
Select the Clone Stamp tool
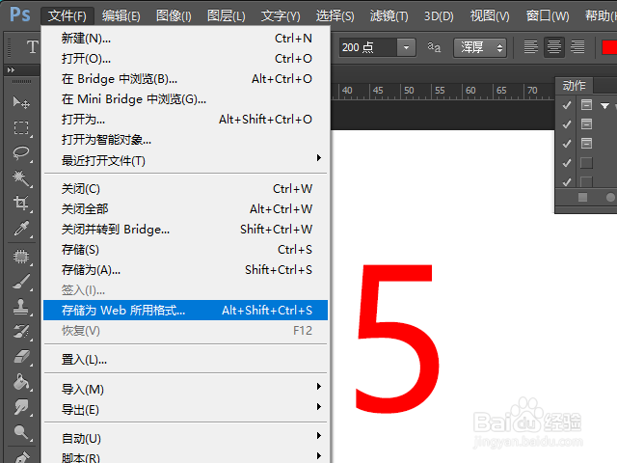[21, 307]
